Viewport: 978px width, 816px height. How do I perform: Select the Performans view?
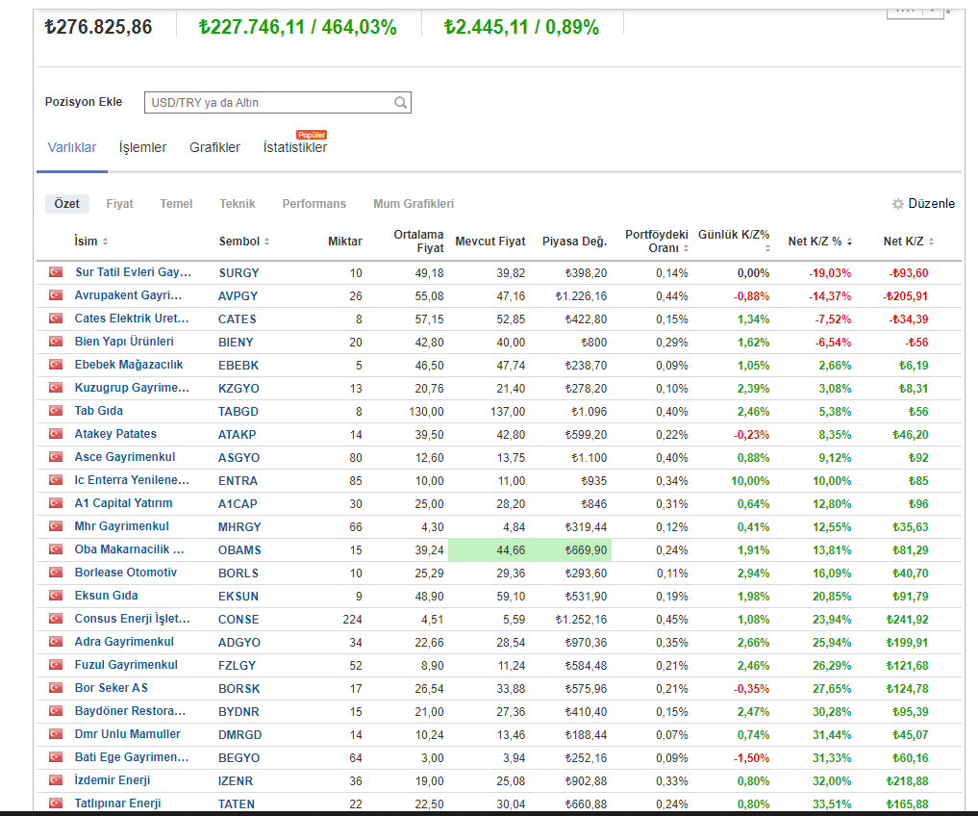[314, 204]
